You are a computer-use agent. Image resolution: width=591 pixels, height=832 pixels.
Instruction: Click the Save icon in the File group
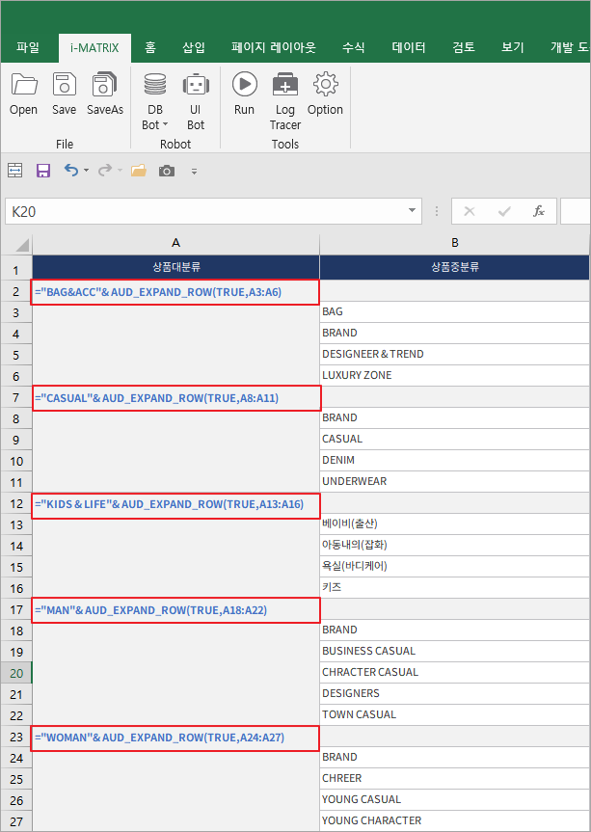pos(64,94)
